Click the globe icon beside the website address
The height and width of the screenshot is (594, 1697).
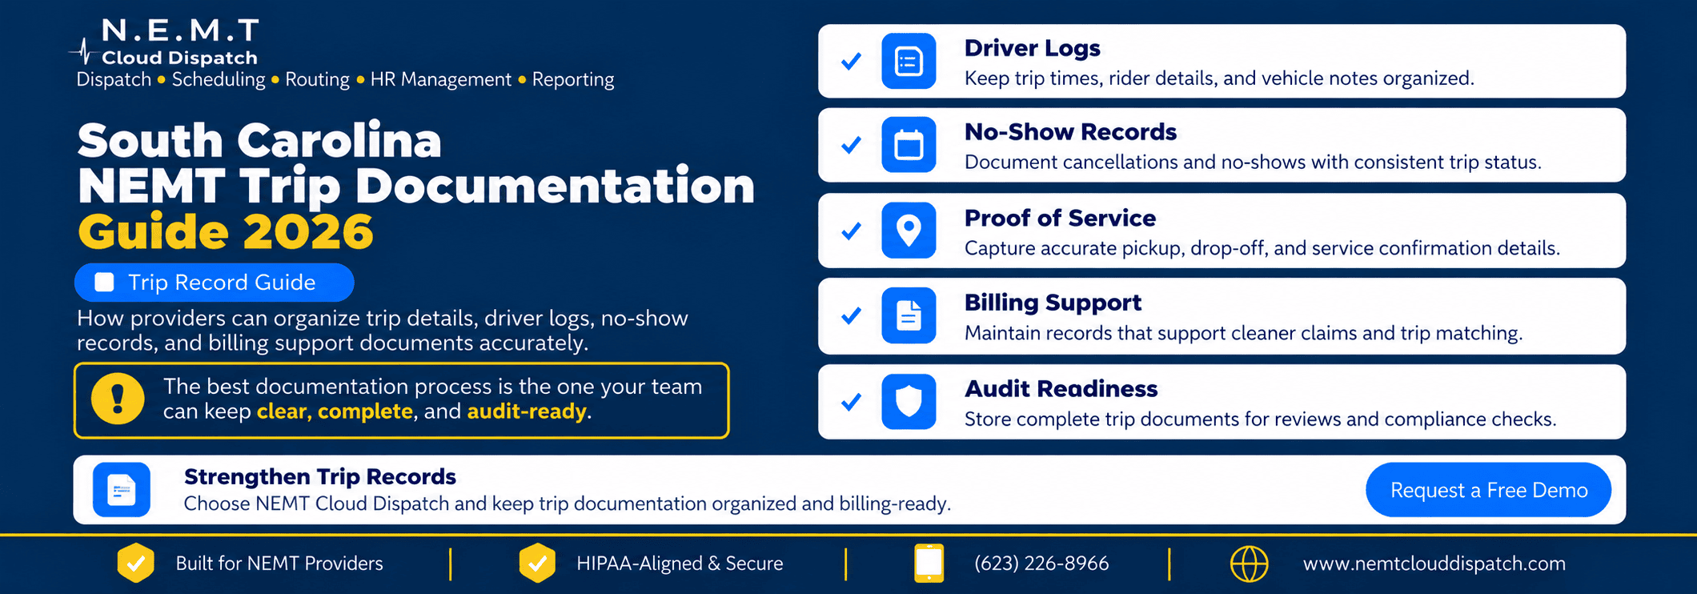coord(1249,564)
